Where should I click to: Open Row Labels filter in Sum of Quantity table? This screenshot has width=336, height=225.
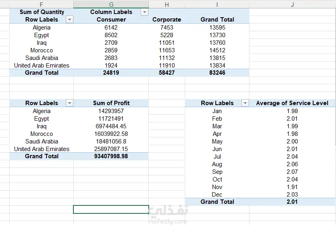(x=69, y=20)
